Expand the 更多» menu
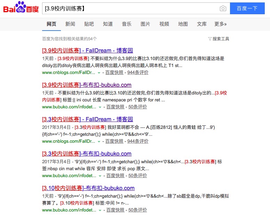Image resolution: width=270 pixels, height=215 pixels. tap(220, 24)
